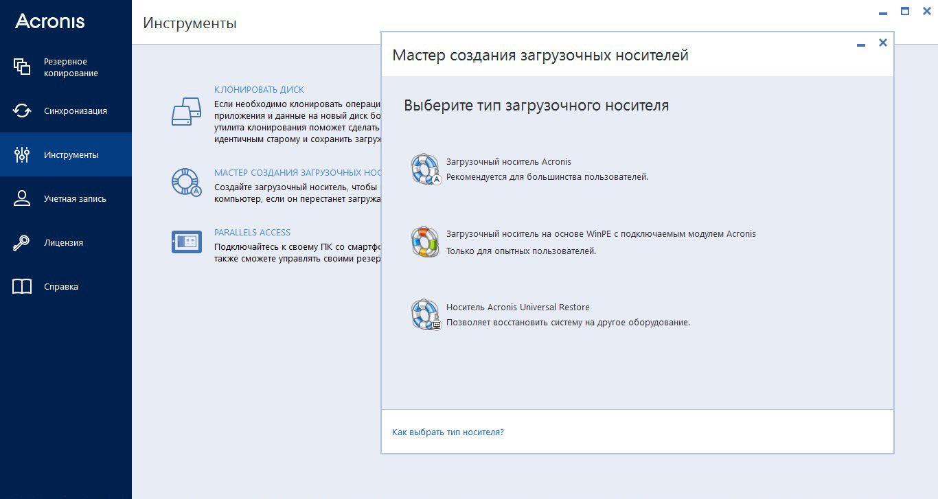Click the Help book icon in sidebar
This screenshot has width=938, height=499.
[x=22, y=286]
